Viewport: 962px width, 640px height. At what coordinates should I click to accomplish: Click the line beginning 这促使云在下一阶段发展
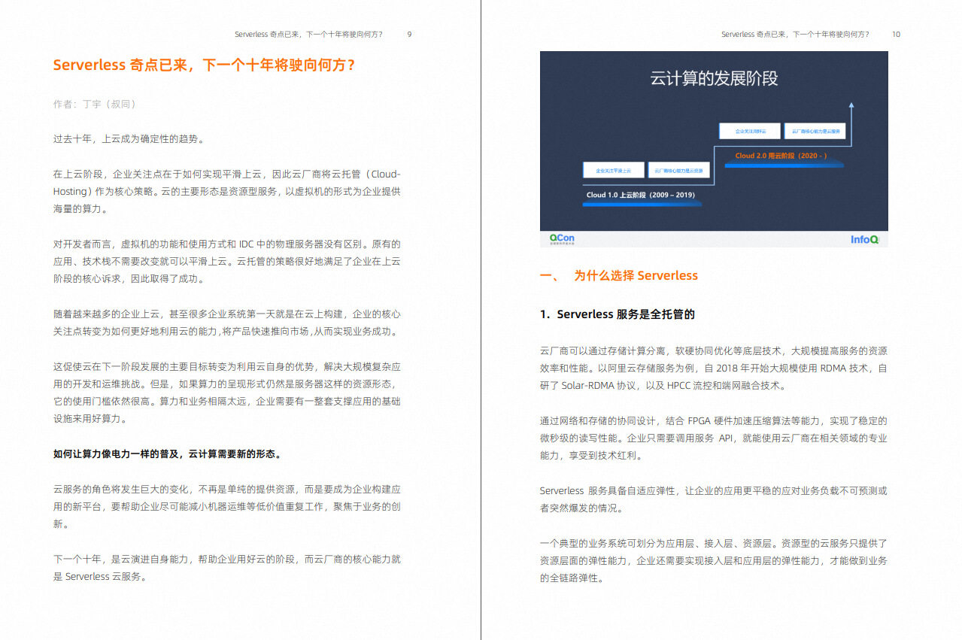tap(226, 366)
